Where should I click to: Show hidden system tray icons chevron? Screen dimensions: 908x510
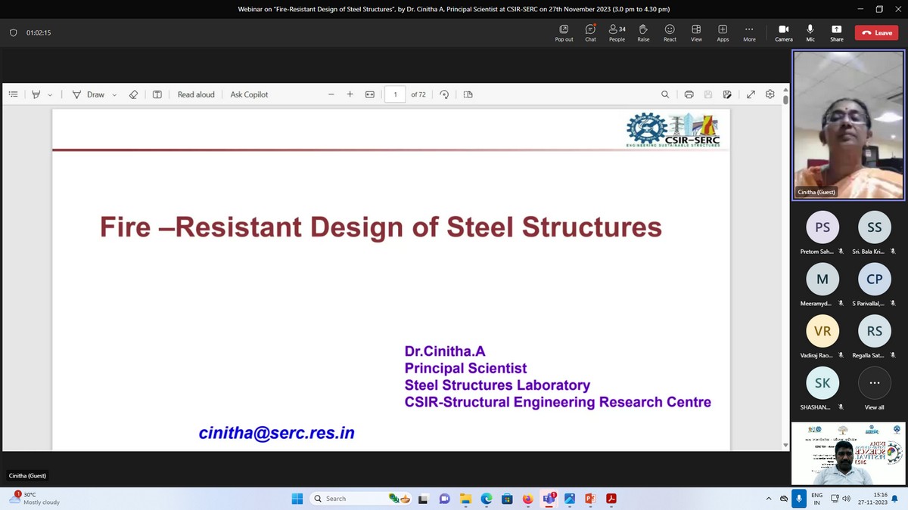(x=770, y=499)
